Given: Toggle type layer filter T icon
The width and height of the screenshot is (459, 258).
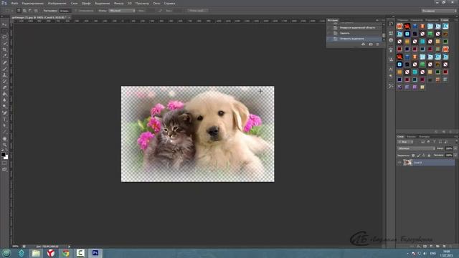Looking at the screenshot, I should (x=435, y=142).
